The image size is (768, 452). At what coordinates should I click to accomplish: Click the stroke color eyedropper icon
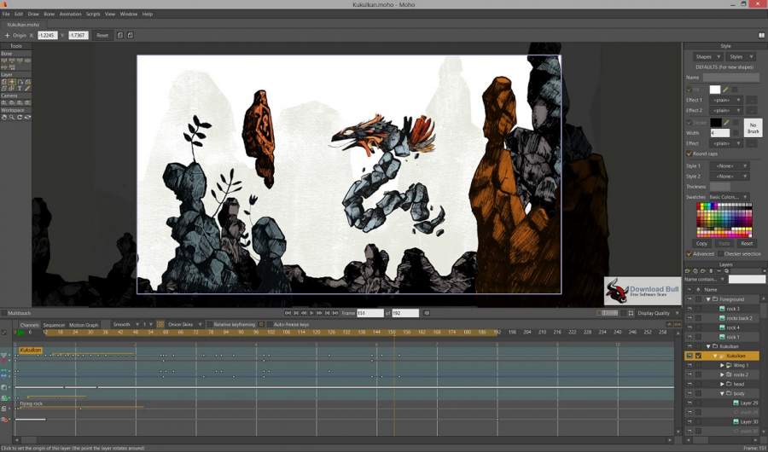tap(725, 123)
